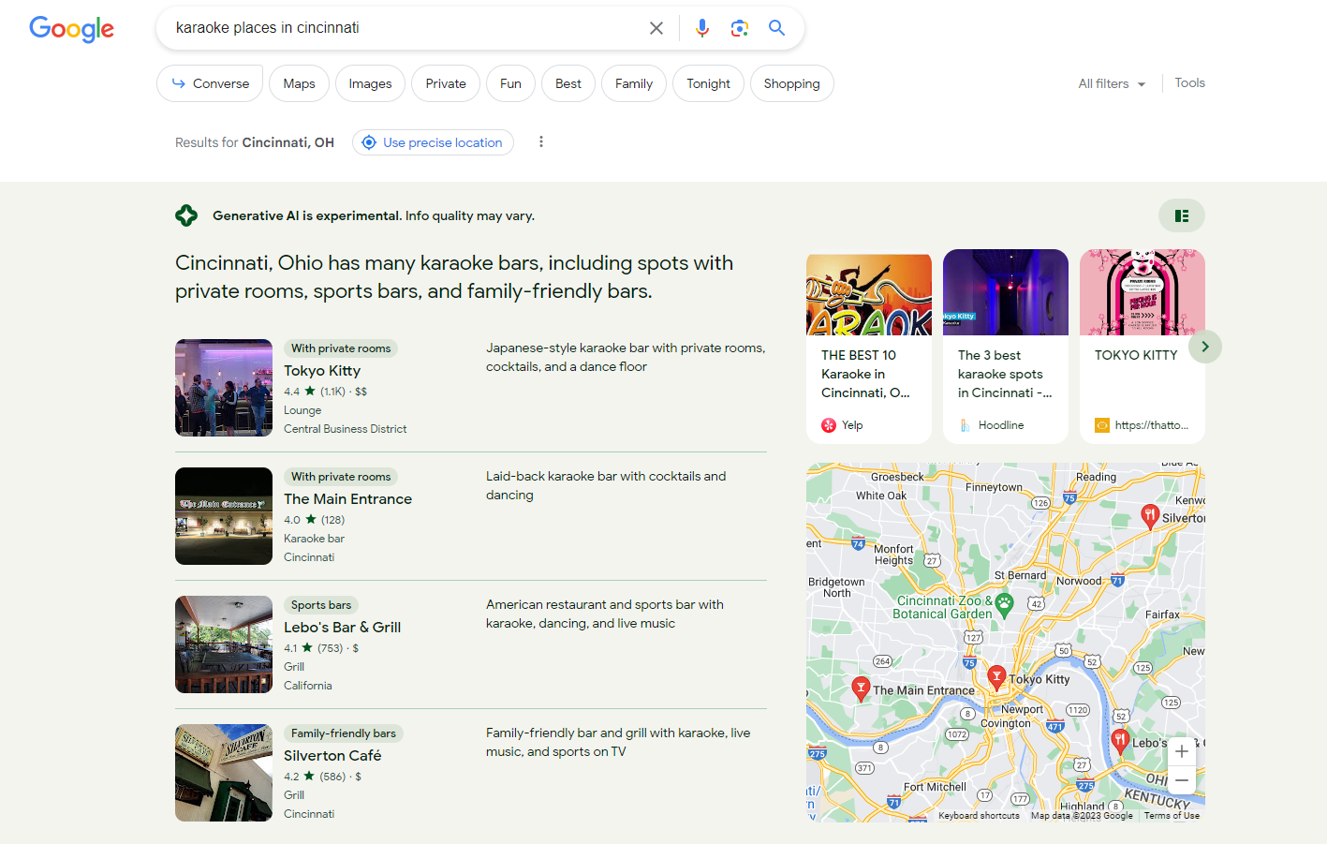
Task: Click Tokyo Kitty's With private rooms tag
Action: tap(341, 348)
